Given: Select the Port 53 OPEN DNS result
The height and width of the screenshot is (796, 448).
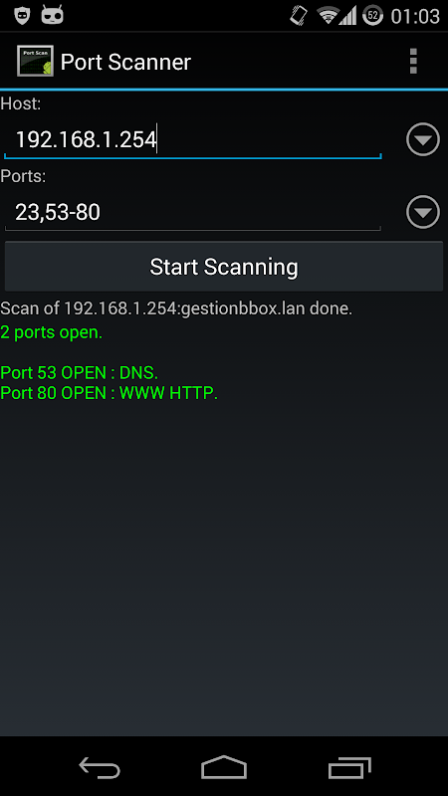Looking at the screenshot, I should point(80,372).
